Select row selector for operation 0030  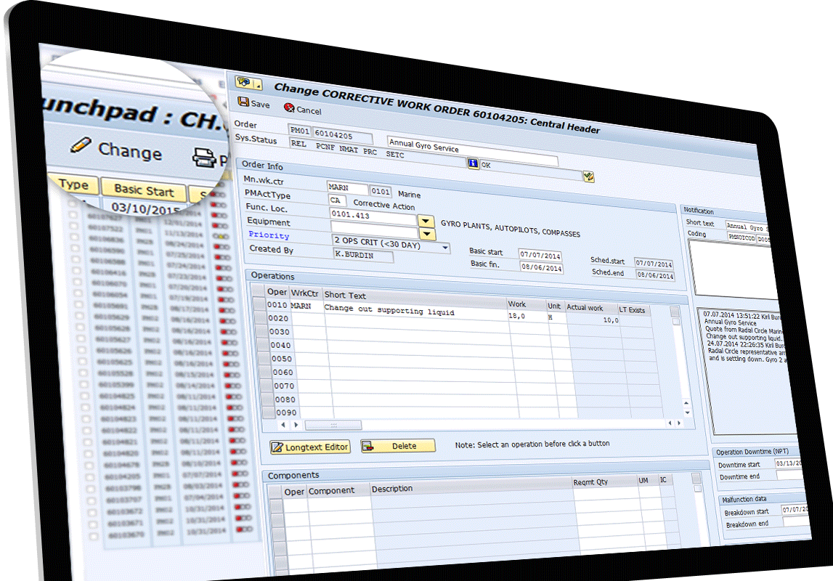click(261, 331)
